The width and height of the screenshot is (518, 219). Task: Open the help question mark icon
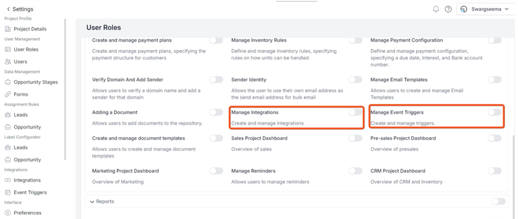448,9
